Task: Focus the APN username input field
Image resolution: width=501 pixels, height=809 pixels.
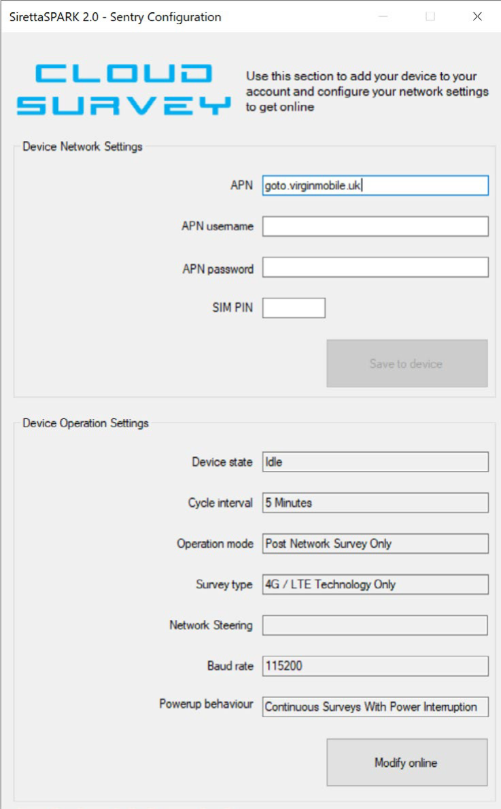Action: (x=375, y=227)
